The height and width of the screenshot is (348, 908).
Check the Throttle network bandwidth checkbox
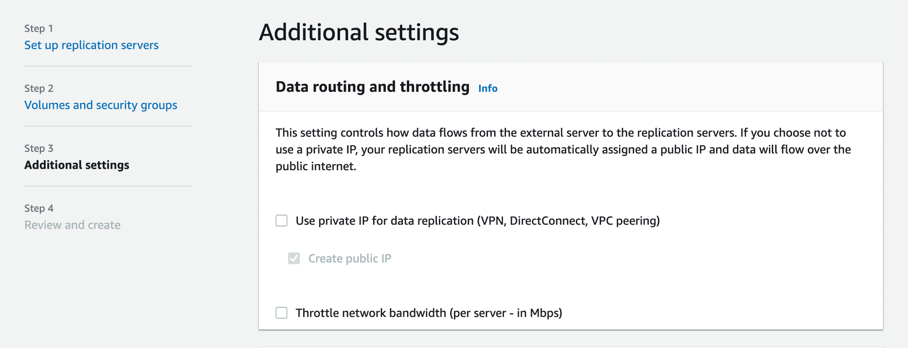(x=281, y=313)
